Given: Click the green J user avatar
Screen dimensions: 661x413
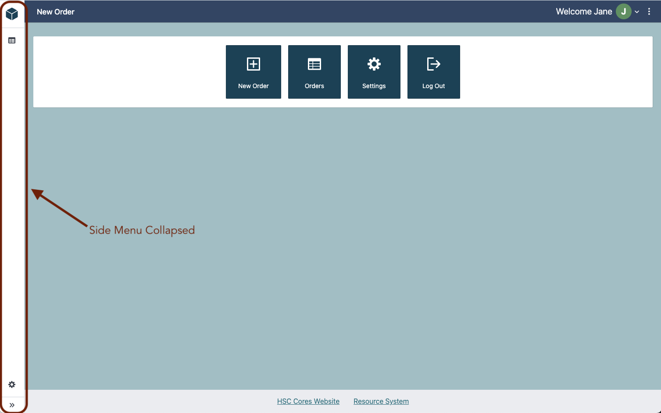Looking at the screenshot, I should [x=623, y=11].
